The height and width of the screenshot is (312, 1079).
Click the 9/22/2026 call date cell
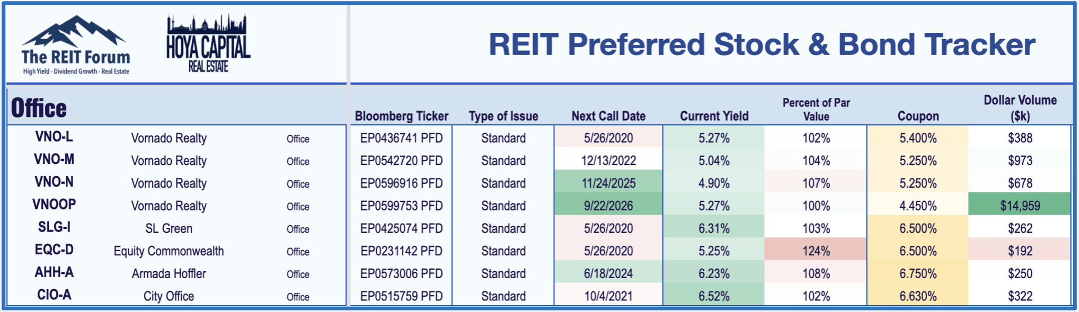[x=608, y=206]
